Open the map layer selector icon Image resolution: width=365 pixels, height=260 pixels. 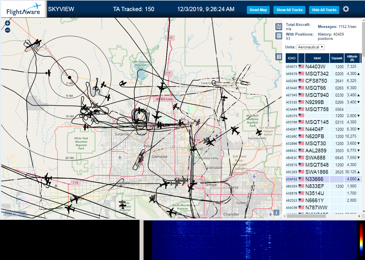279,27
